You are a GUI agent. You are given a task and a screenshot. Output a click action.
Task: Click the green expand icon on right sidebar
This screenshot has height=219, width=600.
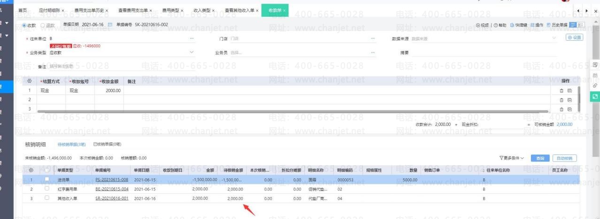(x=594, y=96)
